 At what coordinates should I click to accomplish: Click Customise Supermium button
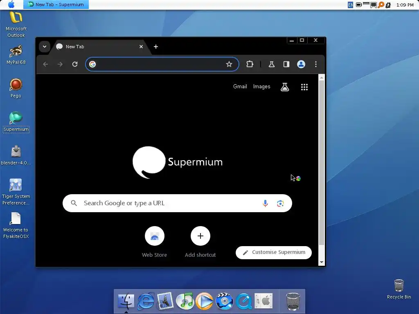274,252
